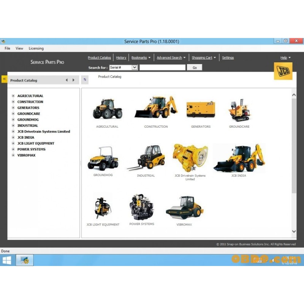This screenshot has height=304, width=304.
Task: Open the INDUSTRIAL forklift thumbnail
Action: (146, 158)
